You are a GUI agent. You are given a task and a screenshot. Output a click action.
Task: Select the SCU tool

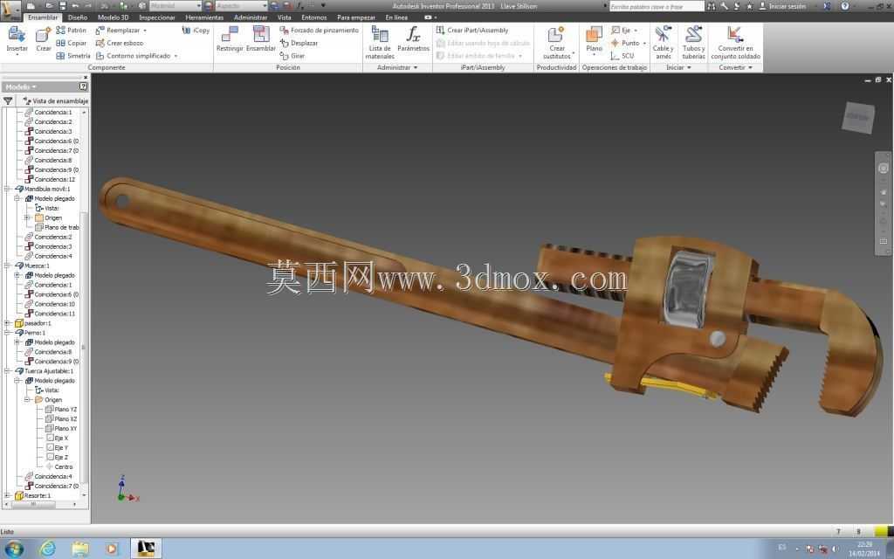[622, 56]
